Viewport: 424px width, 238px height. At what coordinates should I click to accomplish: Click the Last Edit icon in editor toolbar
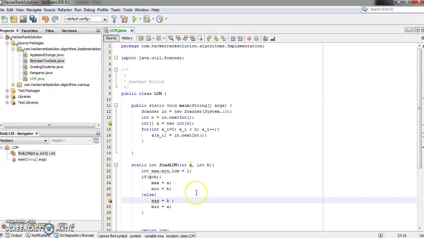(x=141, y=38)
